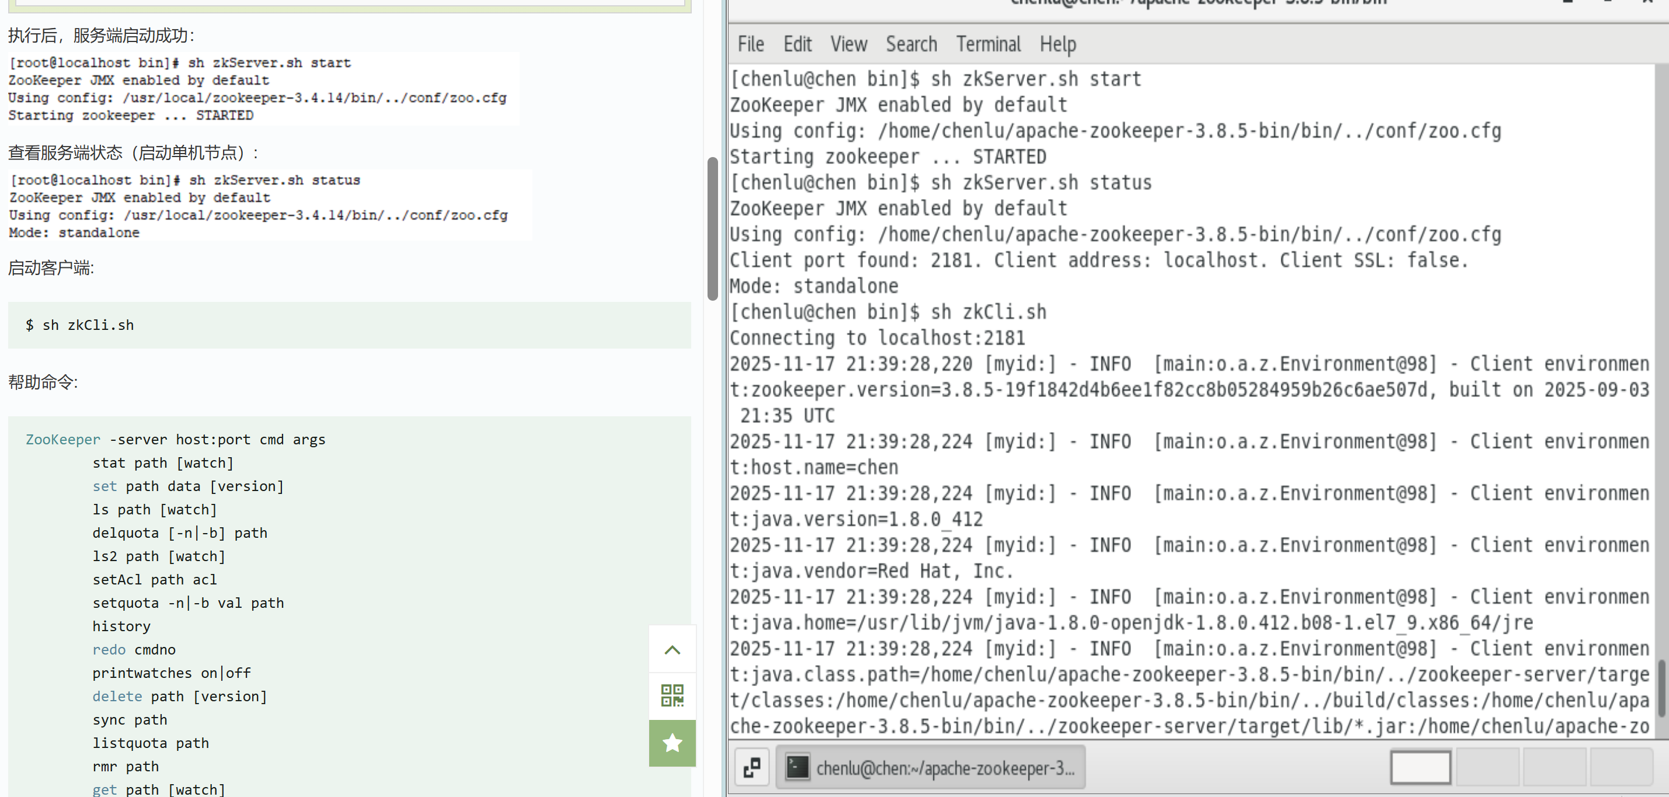Click the webpage vertical scrollbar thumb
Viewport: 1669px width, 797px height.
pyautogui.click(x=712, y=228)
